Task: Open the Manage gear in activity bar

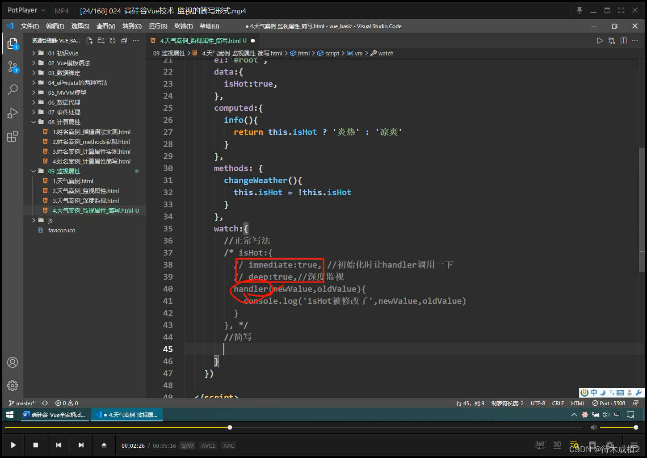Action: [x=13, y=385]
